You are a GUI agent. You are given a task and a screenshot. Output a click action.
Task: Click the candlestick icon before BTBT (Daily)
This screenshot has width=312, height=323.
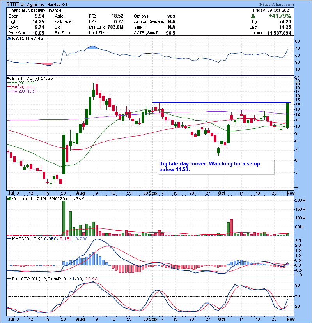9,78
